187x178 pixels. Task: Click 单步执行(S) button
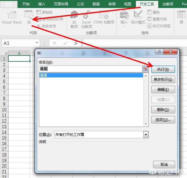coord(163,80)
